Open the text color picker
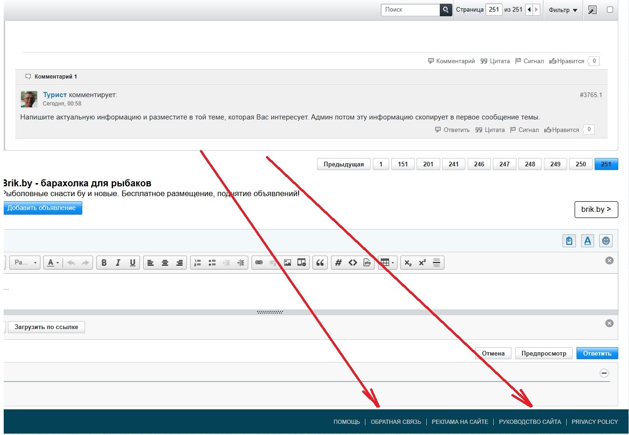The height and width of the screenshot is (435, 629). click(53, 263)
